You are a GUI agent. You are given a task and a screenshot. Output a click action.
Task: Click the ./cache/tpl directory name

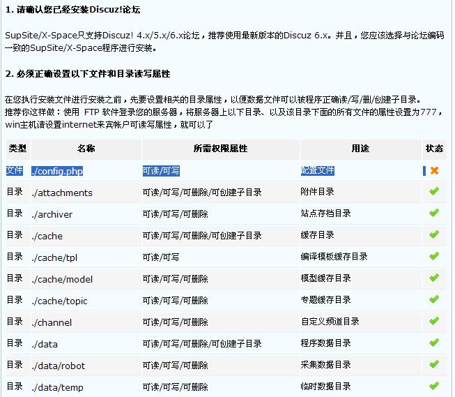pos(54,257)
